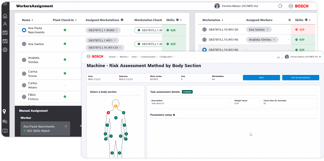Open the EN language dropdown
Viewport: 324px width, 161px height.
280,58
